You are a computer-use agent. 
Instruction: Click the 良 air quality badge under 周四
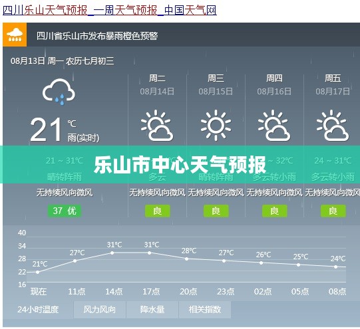[x=275, y=211]
